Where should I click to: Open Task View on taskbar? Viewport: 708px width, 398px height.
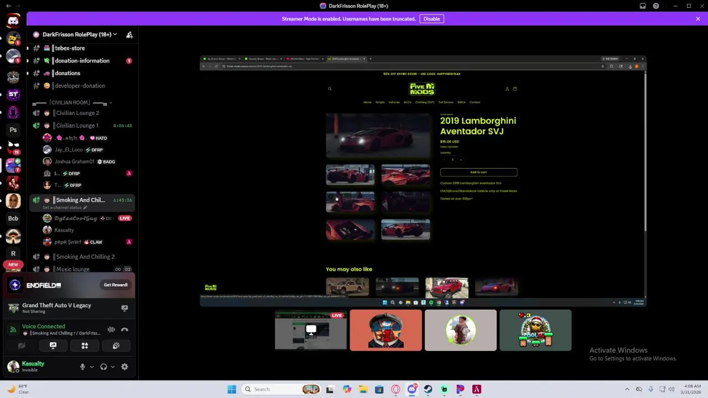330,389
